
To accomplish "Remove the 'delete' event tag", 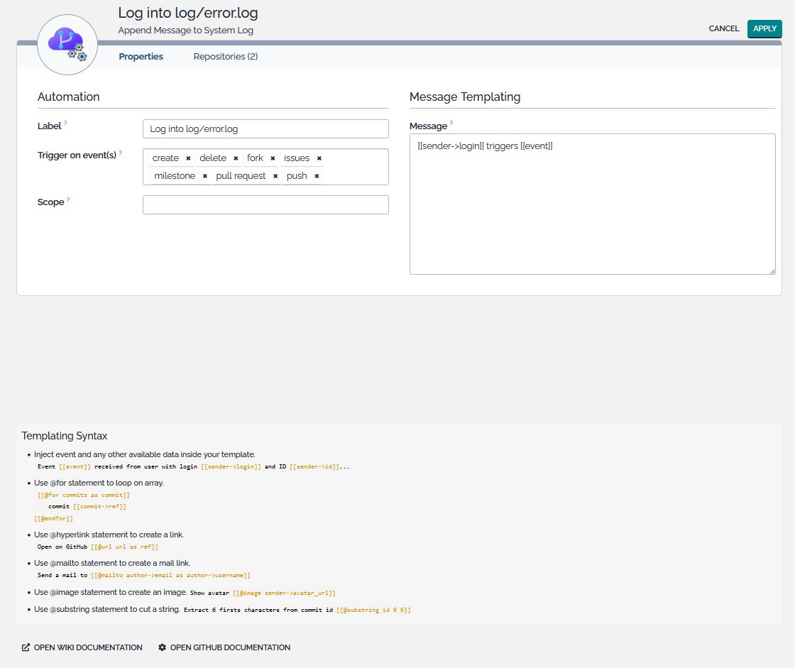I will point(236,158).
